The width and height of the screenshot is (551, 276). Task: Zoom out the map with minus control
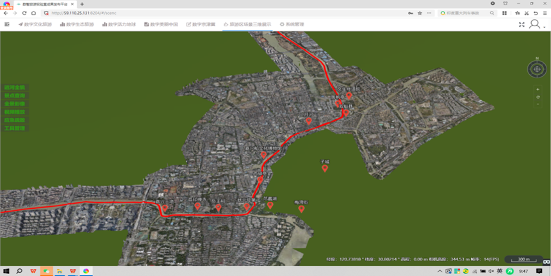point(538,104)
